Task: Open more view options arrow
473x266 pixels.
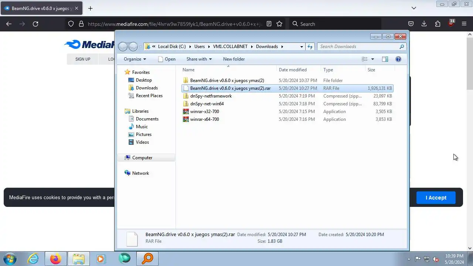Action: 372,59
